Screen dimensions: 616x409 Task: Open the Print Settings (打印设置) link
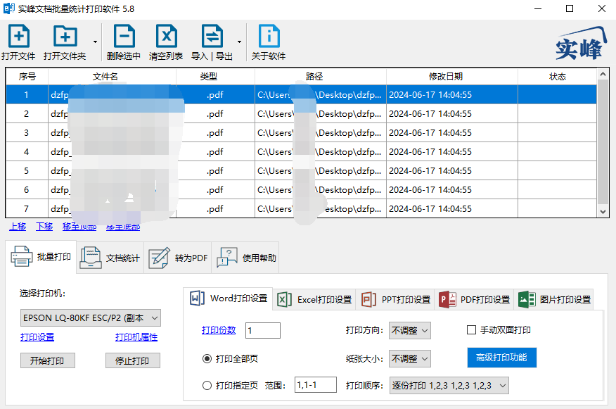tap(37, 337)
